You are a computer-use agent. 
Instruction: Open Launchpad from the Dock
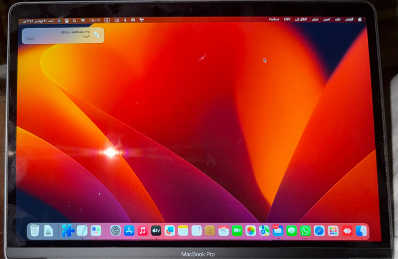pos(333,231)
